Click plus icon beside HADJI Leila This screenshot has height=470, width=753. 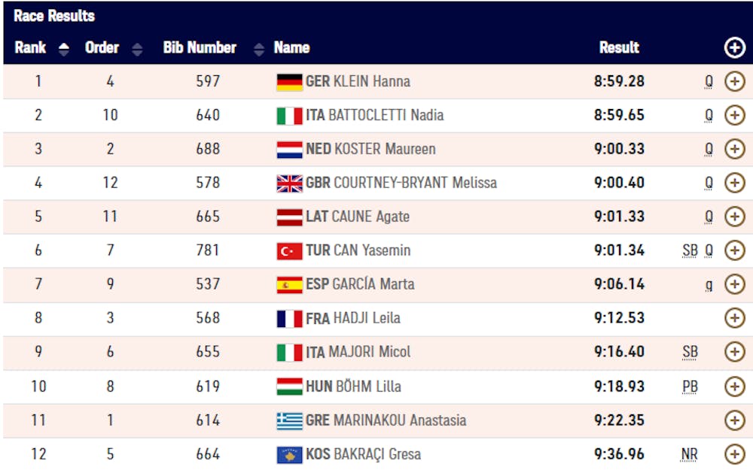(x=734, y=318)
